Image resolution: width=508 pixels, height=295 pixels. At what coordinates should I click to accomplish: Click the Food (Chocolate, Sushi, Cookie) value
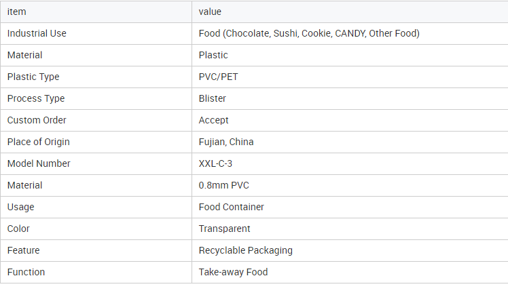coord(309,33)
